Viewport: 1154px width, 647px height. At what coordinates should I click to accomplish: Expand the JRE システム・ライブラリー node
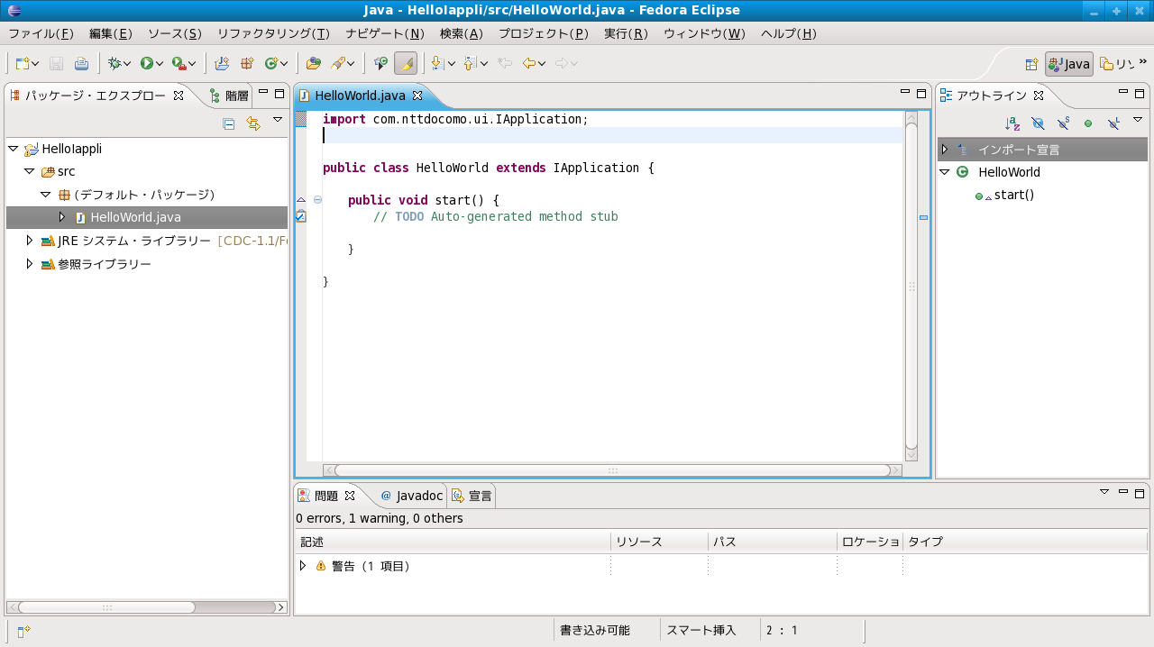click(x=29, y=241)
